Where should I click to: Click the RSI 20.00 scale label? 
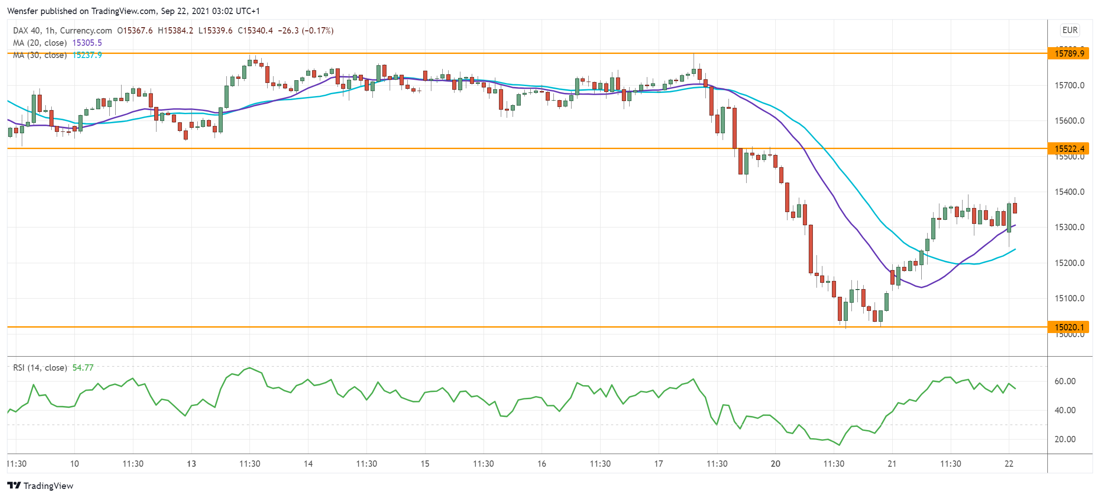[1065, 439]
